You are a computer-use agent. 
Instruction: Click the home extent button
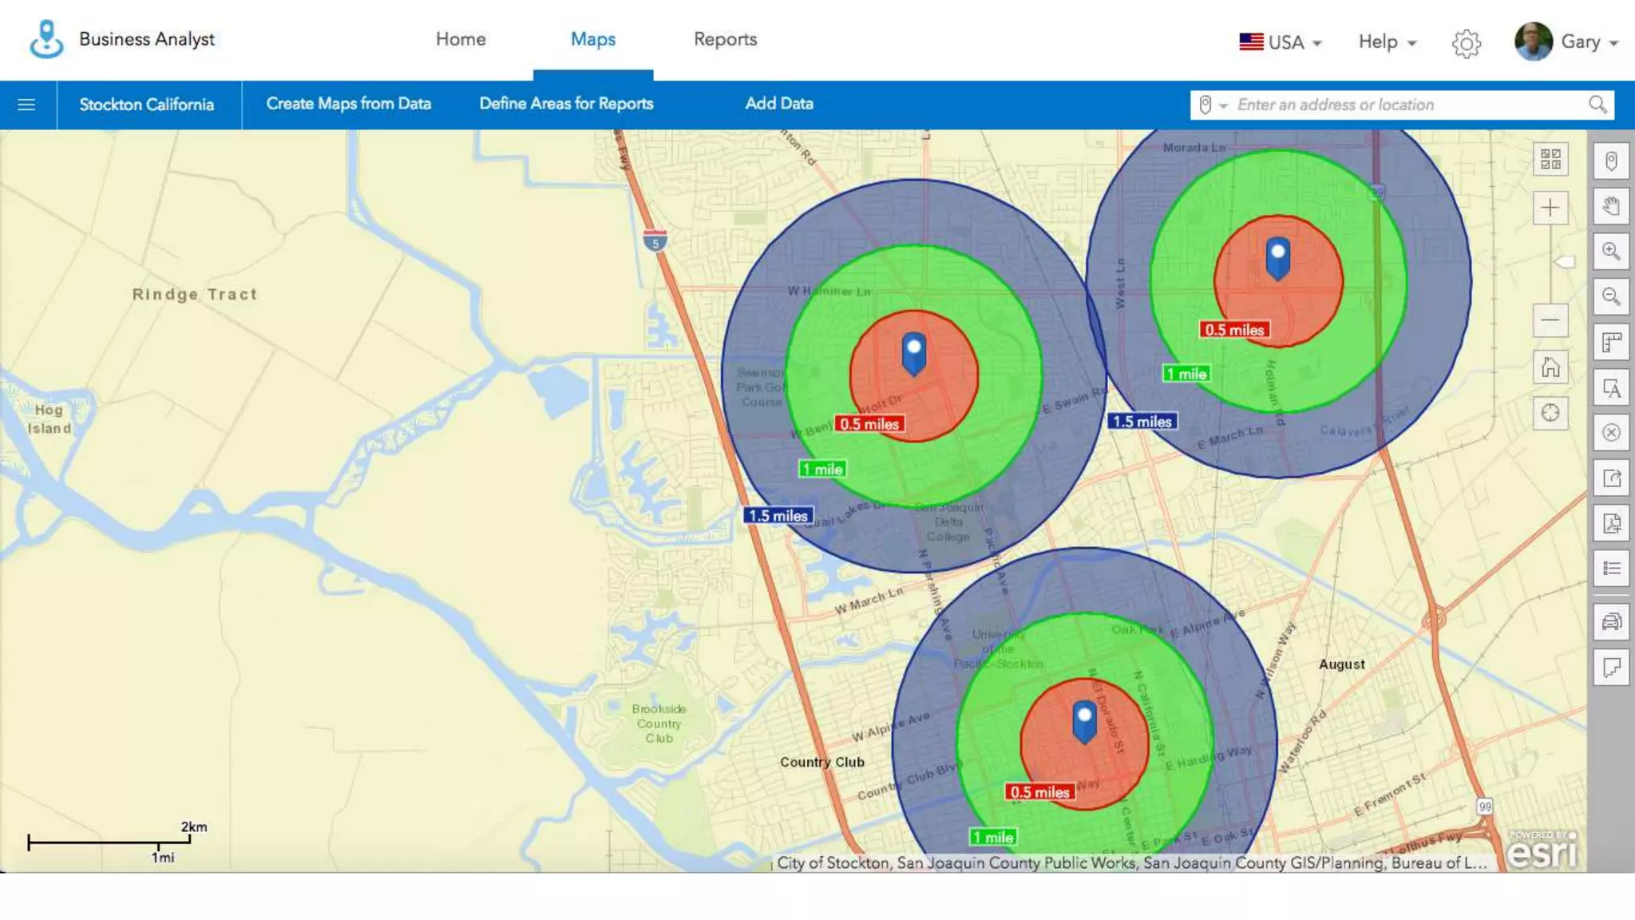click(x=1550, y=367)
